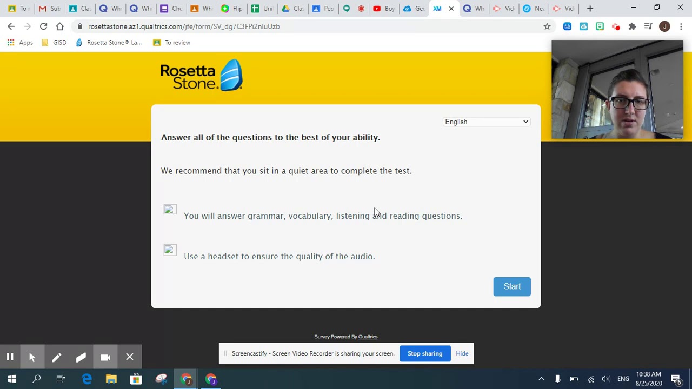Go back to previous page
This screenshot has height=389, width=692.
click(x=11, y=26)
